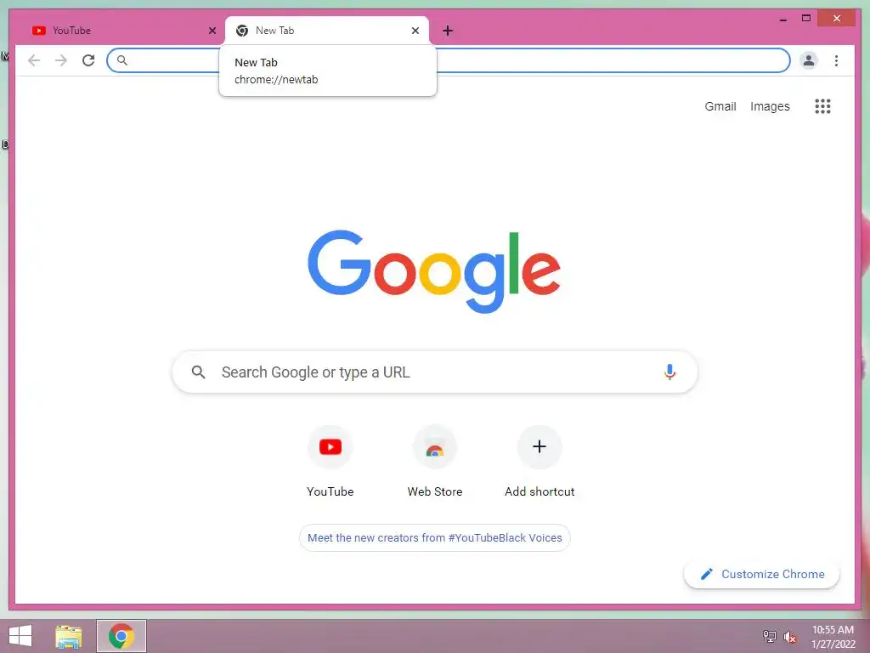This screenshot has height=653, width=870.
Task: Open a new tab with the plus button
Action: point(448,31)
